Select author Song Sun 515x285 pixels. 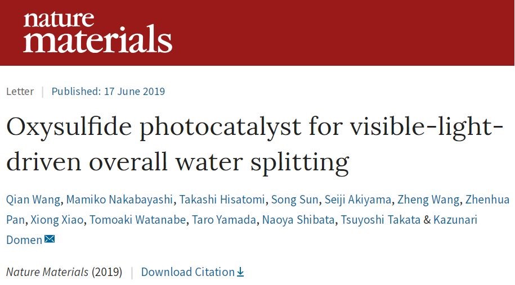click(x=294, y=200)
